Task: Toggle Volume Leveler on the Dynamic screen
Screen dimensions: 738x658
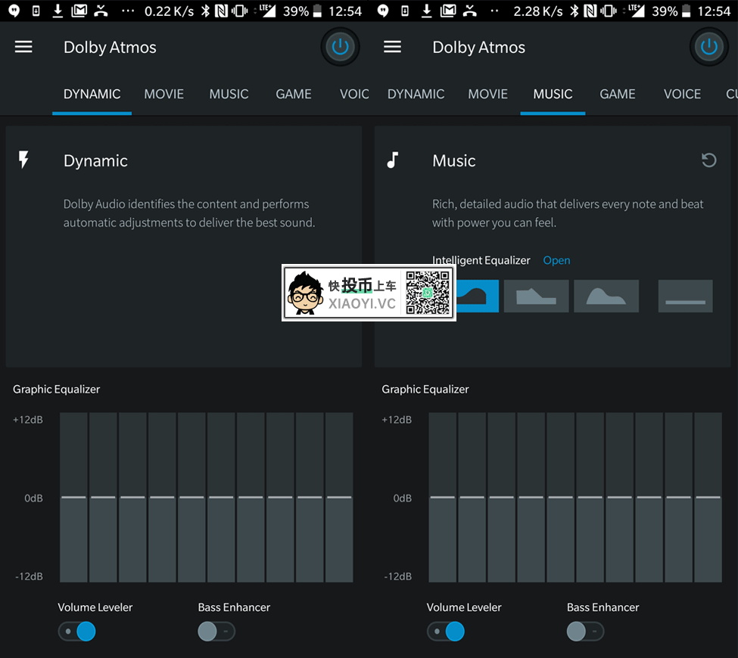Action: (x=77, y=631)
